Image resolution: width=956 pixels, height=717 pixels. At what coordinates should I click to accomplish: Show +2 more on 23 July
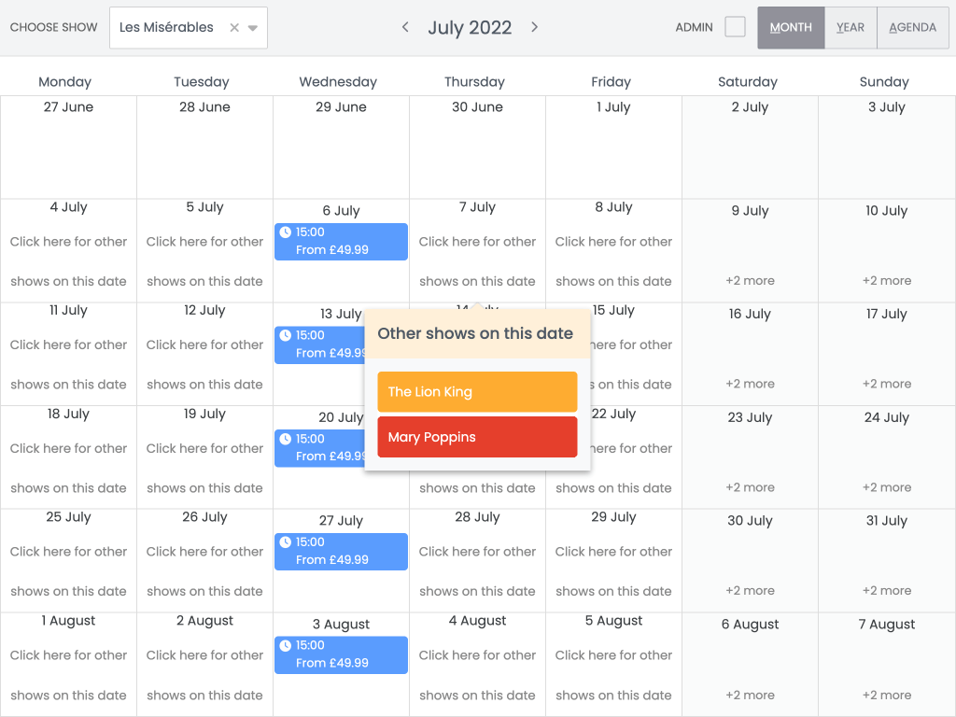click(750, 487)
